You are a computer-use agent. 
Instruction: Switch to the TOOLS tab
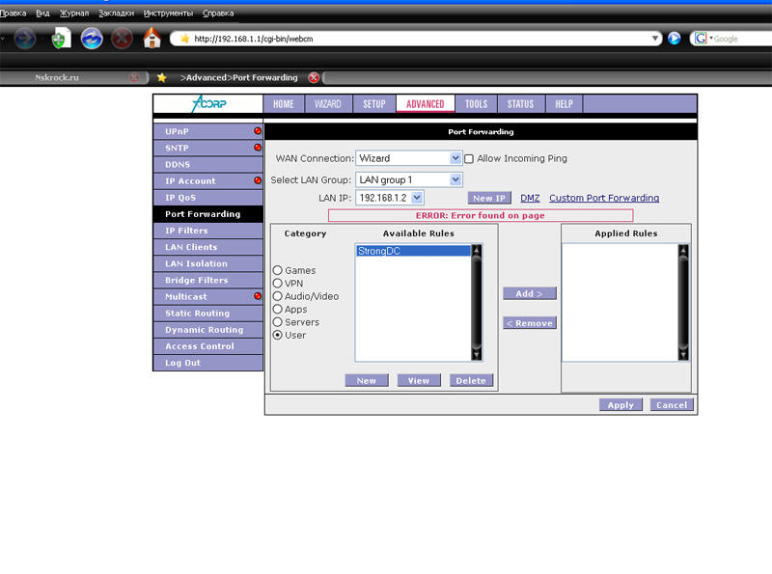click(476, 104)
